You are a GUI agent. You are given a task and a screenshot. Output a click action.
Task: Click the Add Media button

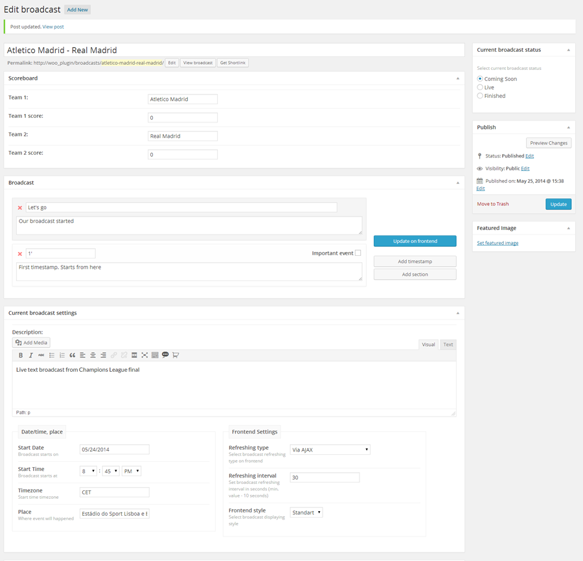(31, 343)
